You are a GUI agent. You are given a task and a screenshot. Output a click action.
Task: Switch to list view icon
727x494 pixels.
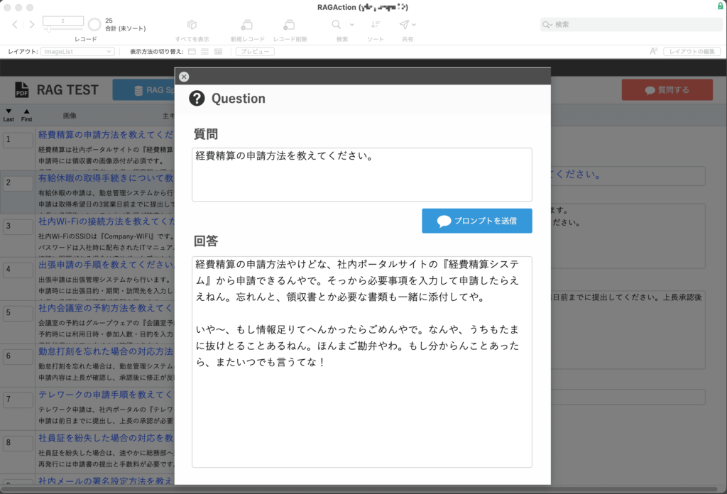(x=205, y=51)
